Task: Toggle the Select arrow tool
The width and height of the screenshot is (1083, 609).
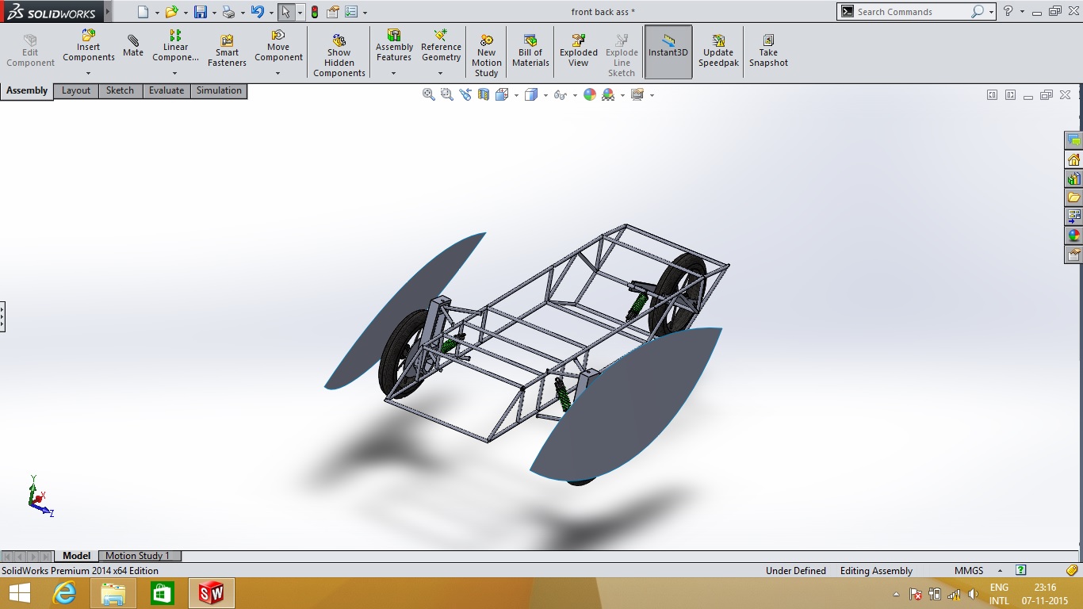Action: 285,12
